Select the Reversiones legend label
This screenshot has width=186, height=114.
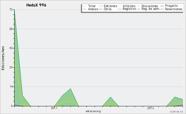click(174, 9)
